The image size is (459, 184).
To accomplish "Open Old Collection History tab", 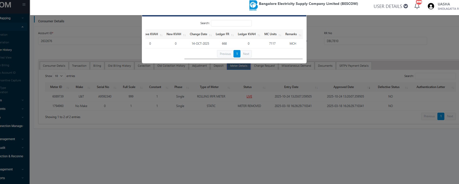I will [x=171, y=66].
